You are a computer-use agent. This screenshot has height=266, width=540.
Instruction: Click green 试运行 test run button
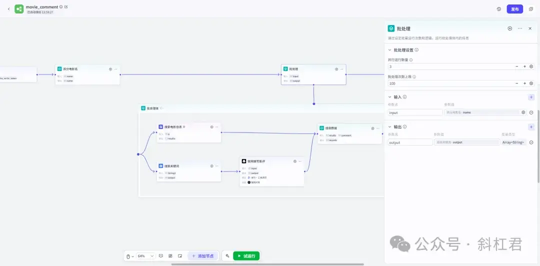click(246, 256)
